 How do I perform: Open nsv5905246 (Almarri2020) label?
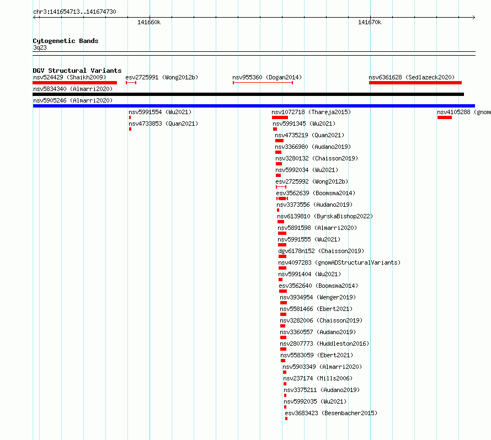click(x=73, y=100)
